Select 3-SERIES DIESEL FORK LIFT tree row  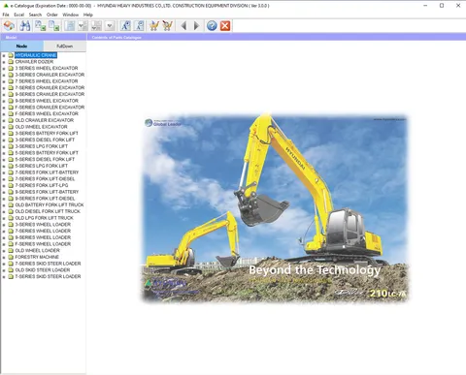[x=45, y=140]
